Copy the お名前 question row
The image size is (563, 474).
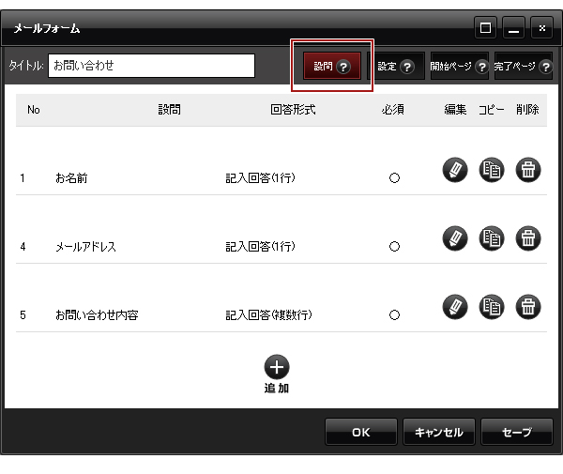point(492,170)
